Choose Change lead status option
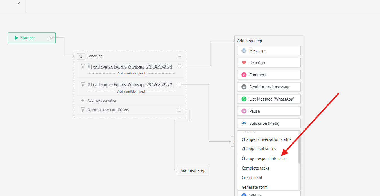Viewport: 380px width, 196px height. pyautogui.click(x=259, y=149)
